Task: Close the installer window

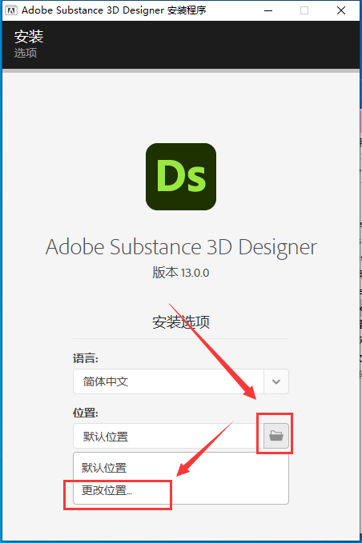Action: [x=341, y=10]
